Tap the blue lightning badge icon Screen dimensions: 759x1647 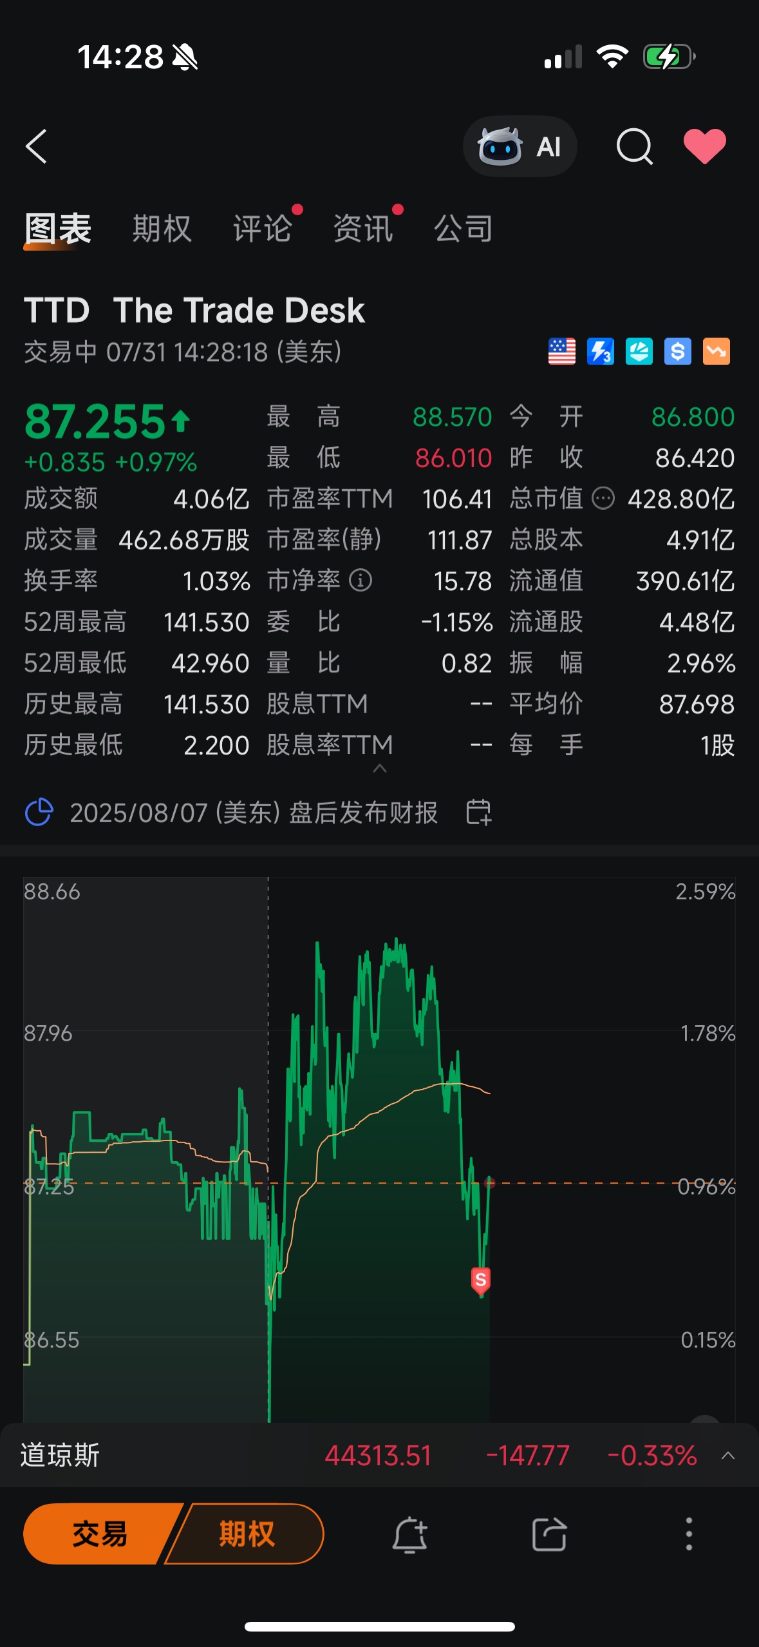pyautogui.click(x=601, y=352)
